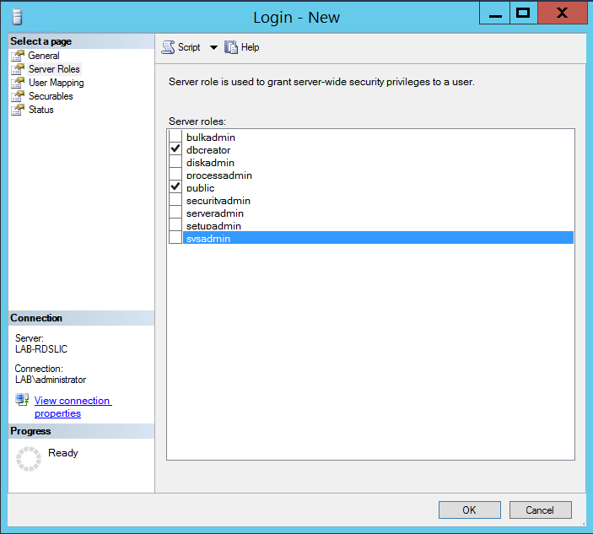Uncheck the dbcreator server role
Viewport: 593px width, 534px height.
coord(175,149)
